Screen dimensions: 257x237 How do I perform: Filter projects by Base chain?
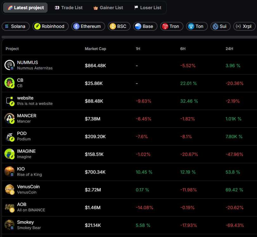coord(145,26)
